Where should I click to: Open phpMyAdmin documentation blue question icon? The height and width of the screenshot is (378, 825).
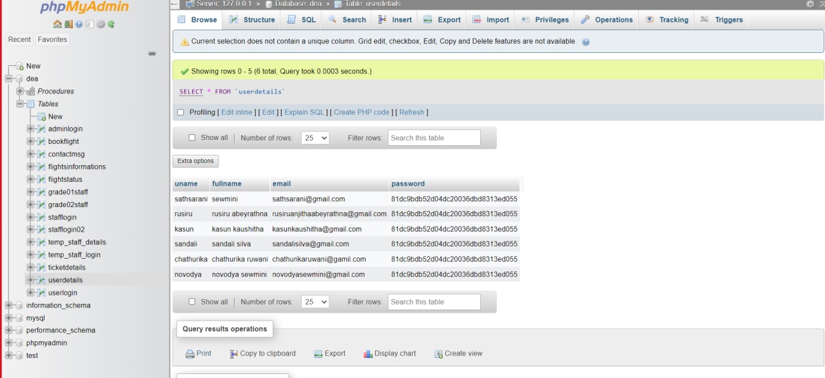[79, 25]
